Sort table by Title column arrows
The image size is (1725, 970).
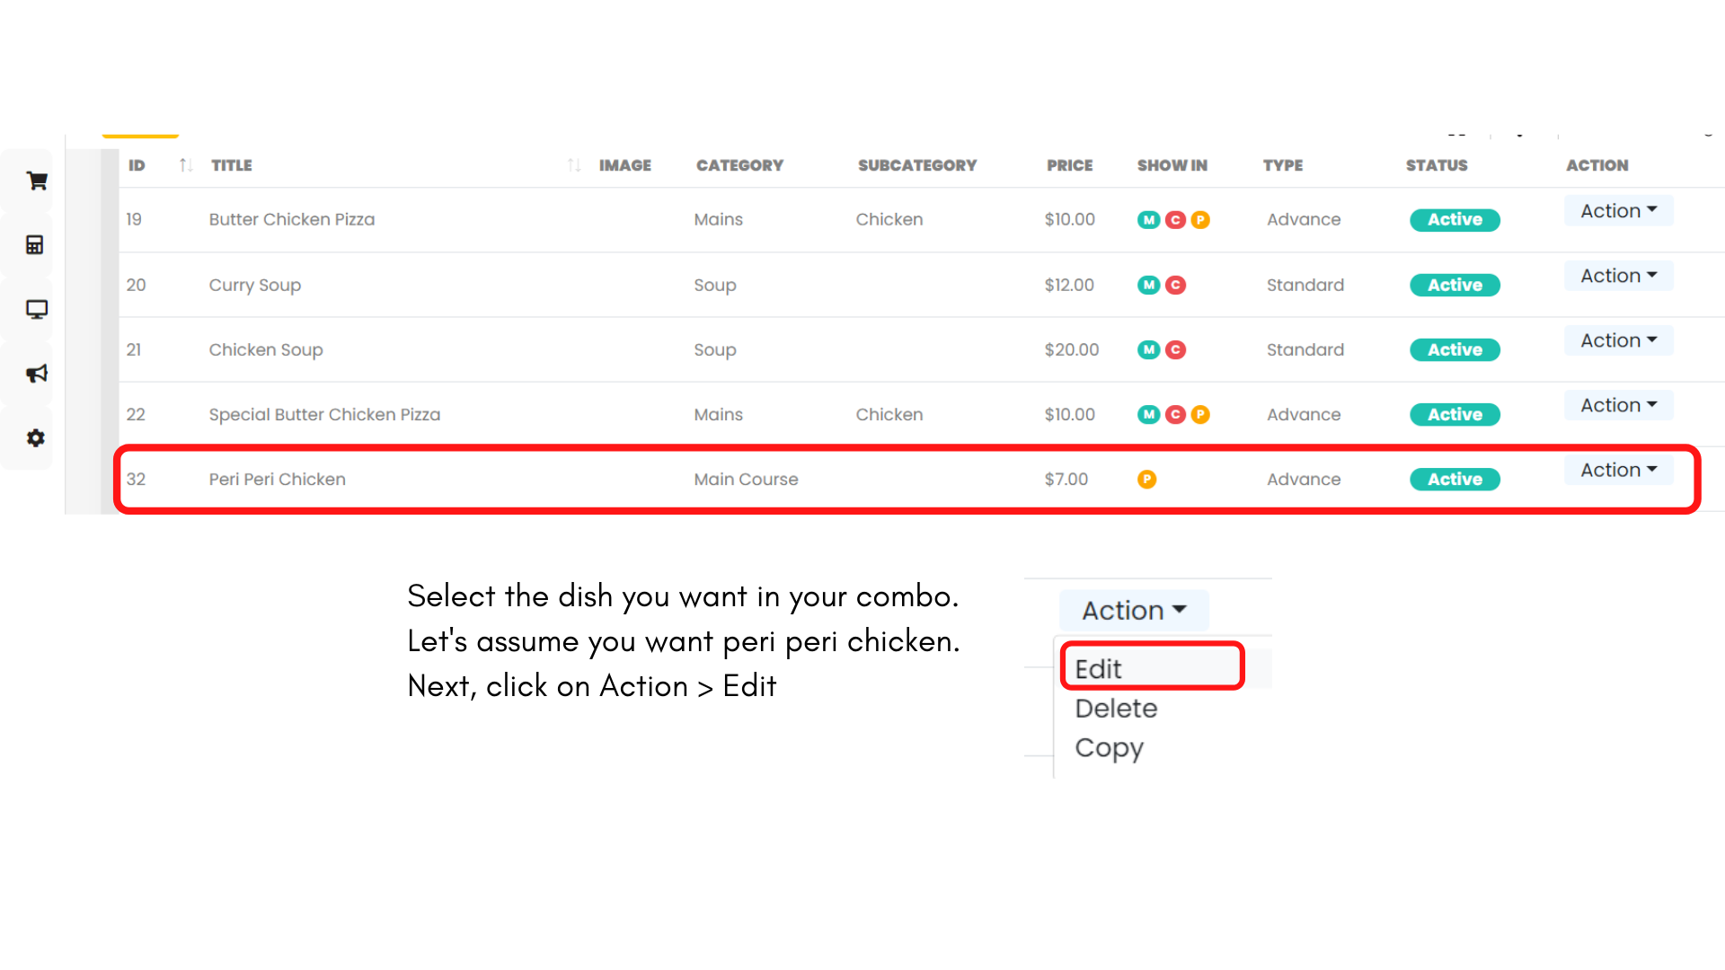point(574,165)
